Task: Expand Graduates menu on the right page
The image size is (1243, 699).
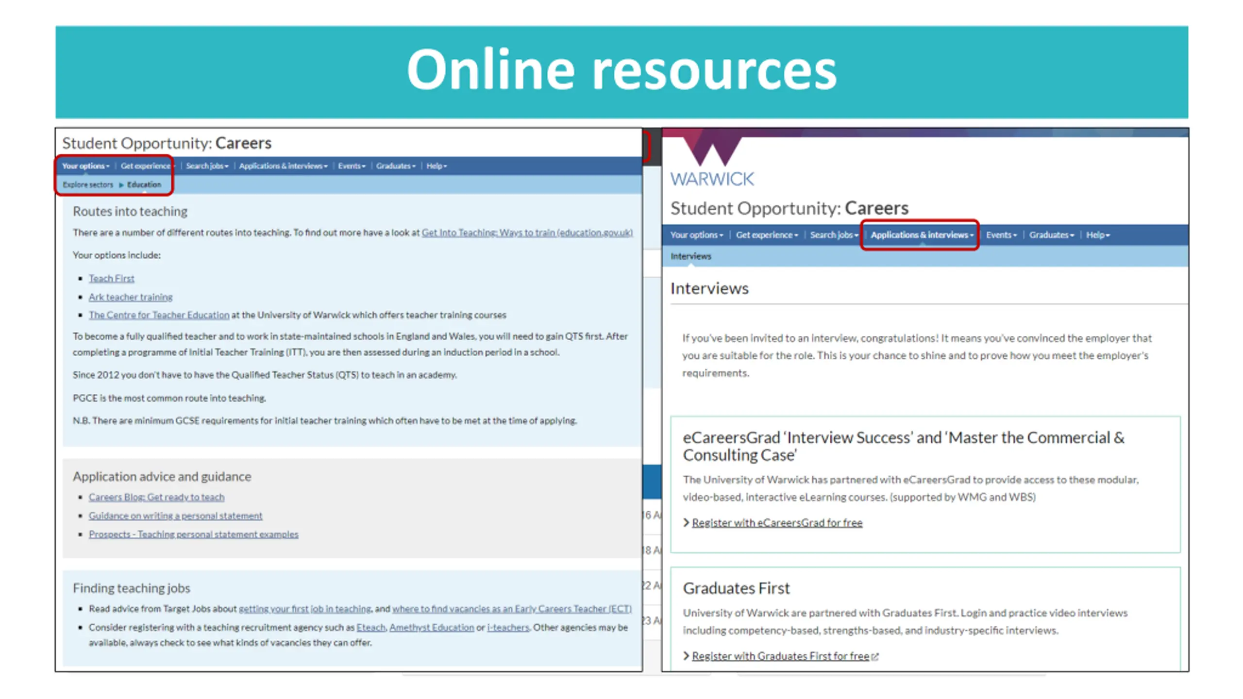Action: [x=1051, y=235]
